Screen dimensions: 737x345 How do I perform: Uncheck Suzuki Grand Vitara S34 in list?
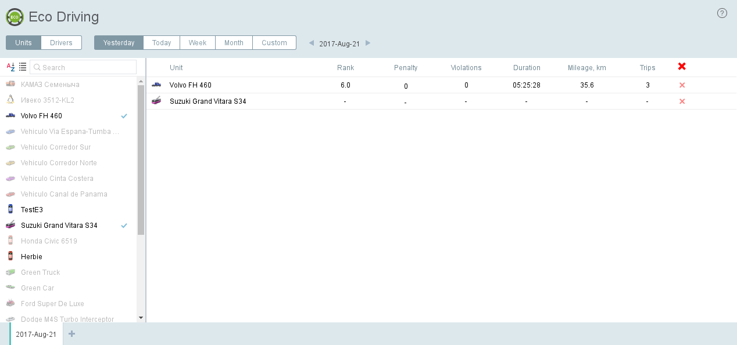tap(124, 226)
